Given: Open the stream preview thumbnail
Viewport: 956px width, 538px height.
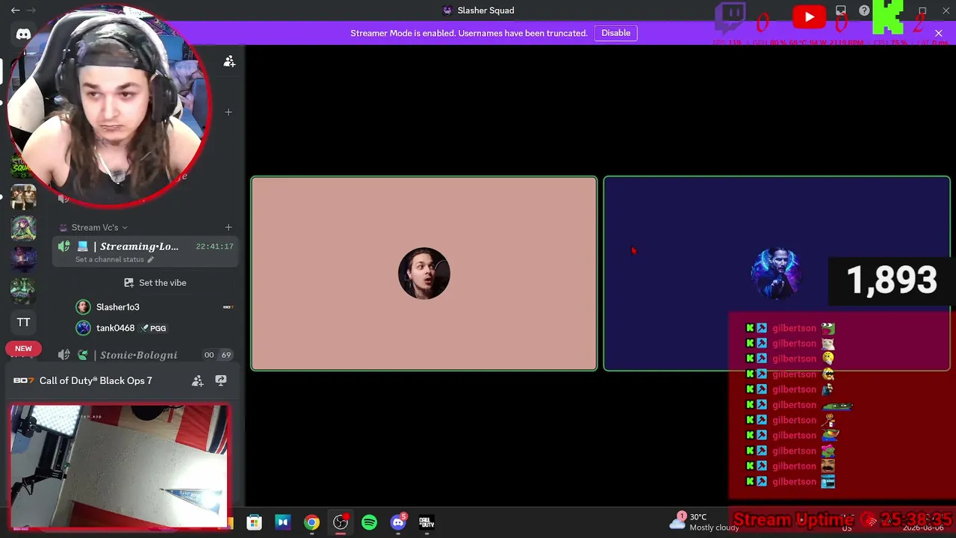Looking at the screenshot, I should click(x=119, y=467).
